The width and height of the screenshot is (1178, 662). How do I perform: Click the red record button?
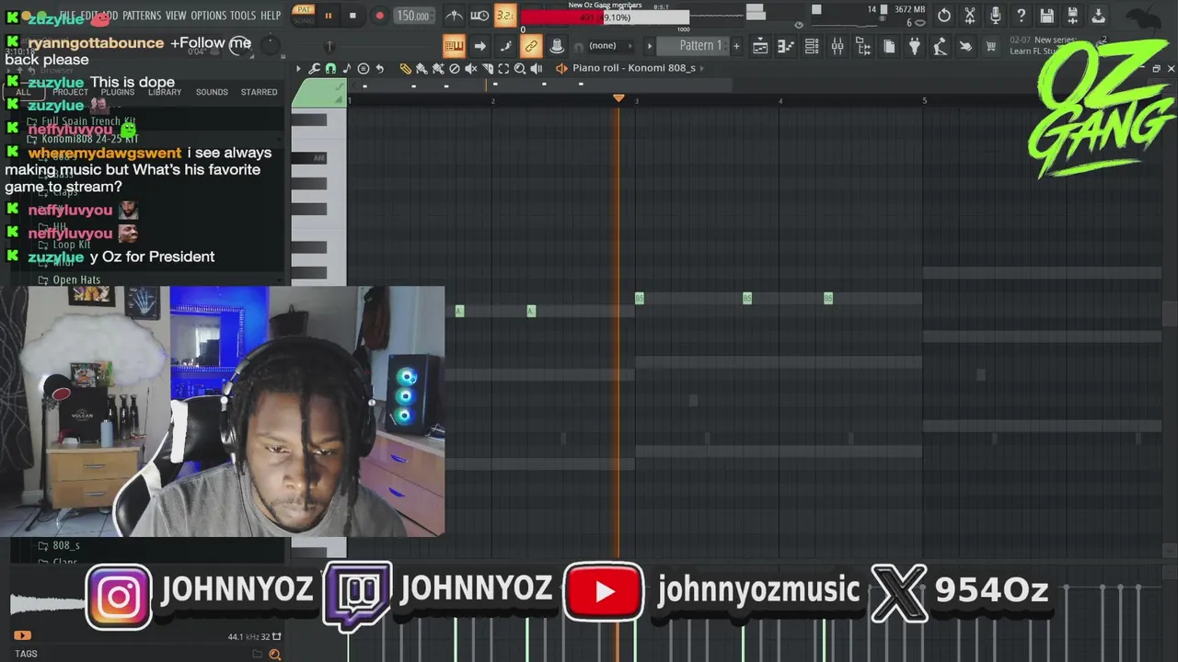pyautogui.click(x=379, y=16)
